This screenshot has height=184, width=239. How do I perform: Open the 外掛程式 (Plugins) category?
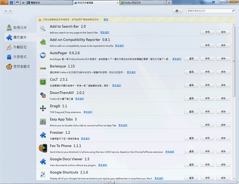point(20,57)
